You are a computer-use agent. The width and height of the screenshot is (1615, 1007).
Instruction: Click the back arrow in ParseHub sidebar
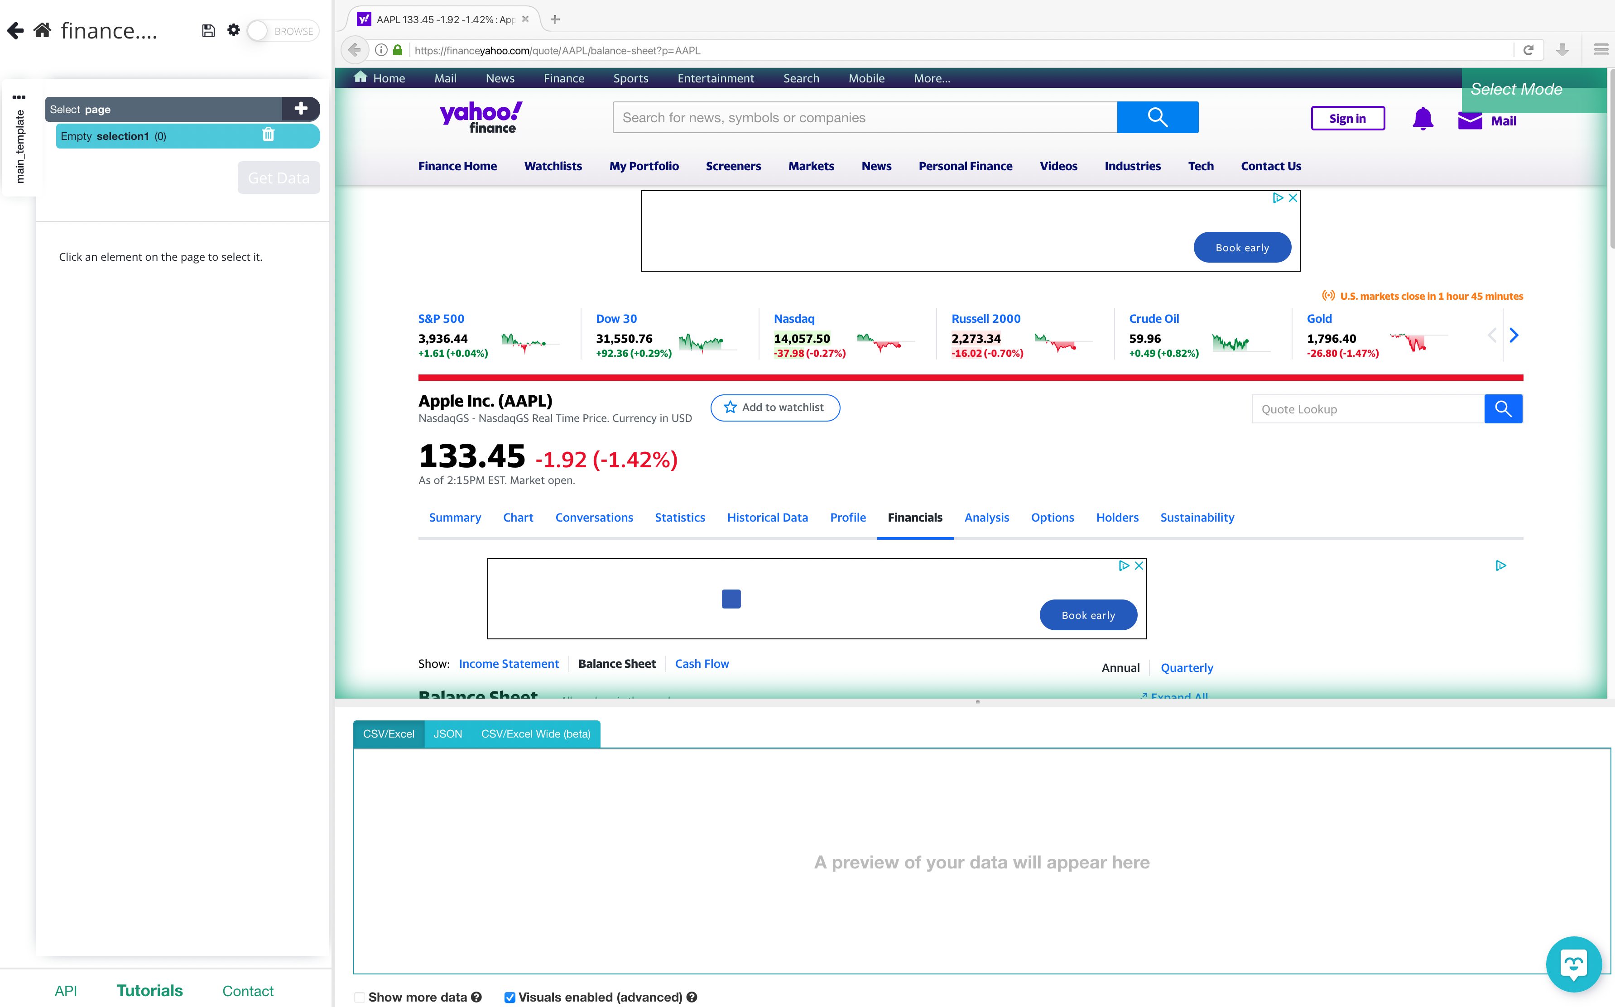(x=15, y=31)
